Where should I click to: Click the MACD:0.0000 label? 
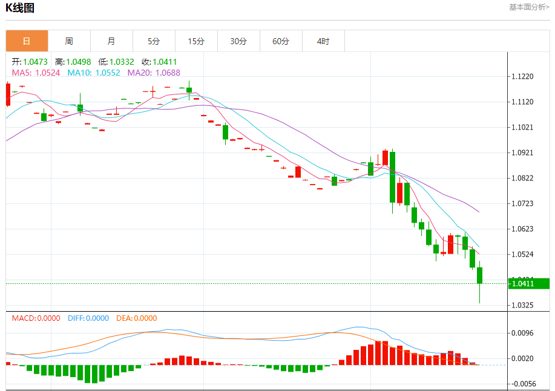[x=36, y=318]
